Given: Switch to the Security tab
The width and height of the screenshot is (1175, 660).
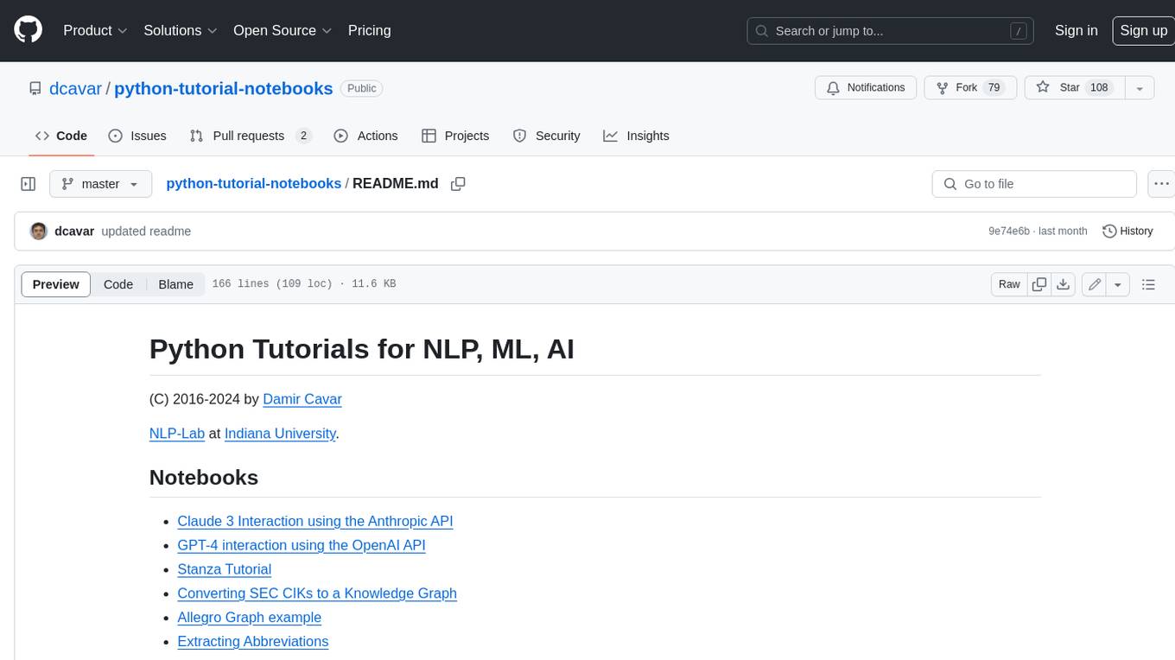Looking at the screenshot, I should (x=546, y=136).
